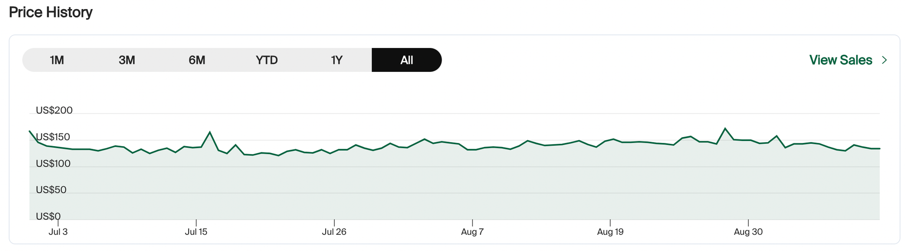Click the Price History heading
The image size is (906, 251).
(51, 12)
